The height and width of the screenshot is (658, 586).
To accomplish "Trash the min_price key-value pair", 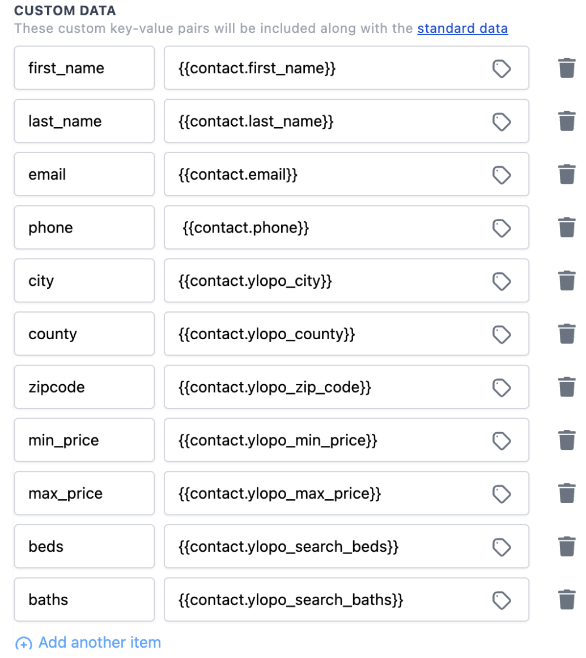I will (x=567, y=440).
